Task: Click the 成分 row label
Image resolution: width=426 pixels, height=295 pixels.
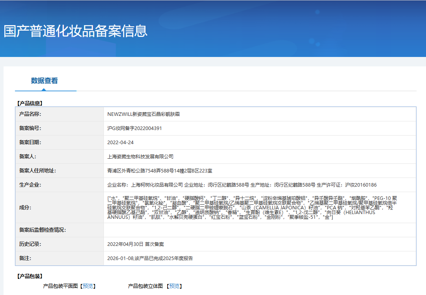Action: 25,207
